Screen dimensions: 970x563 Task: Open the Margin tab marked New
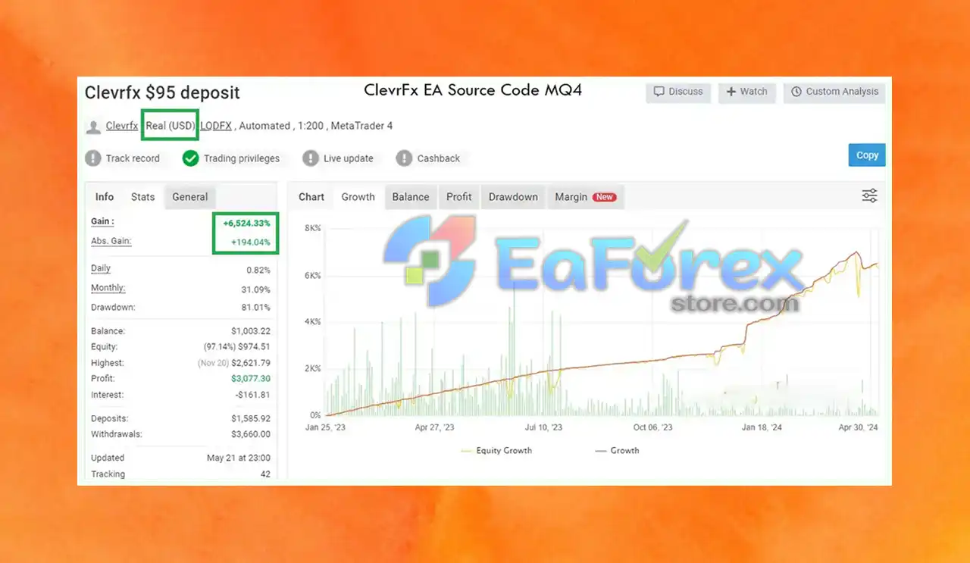click(585, 197)
